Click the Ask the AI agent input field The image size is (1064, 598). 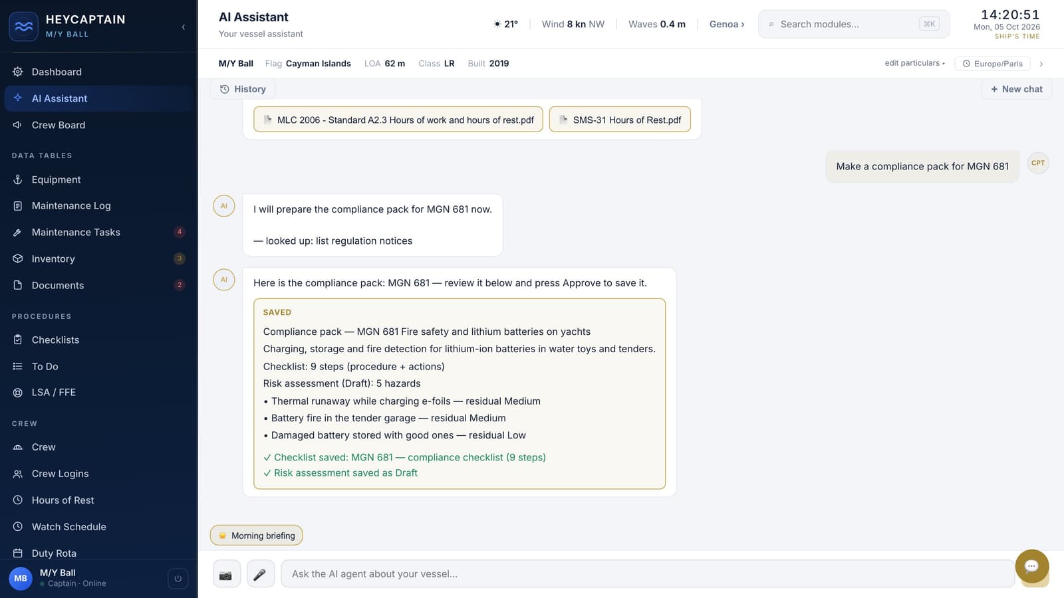[648, 574]
